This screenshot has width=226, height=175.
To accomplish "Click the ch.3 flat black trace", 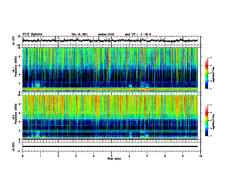I will (110, 146).
